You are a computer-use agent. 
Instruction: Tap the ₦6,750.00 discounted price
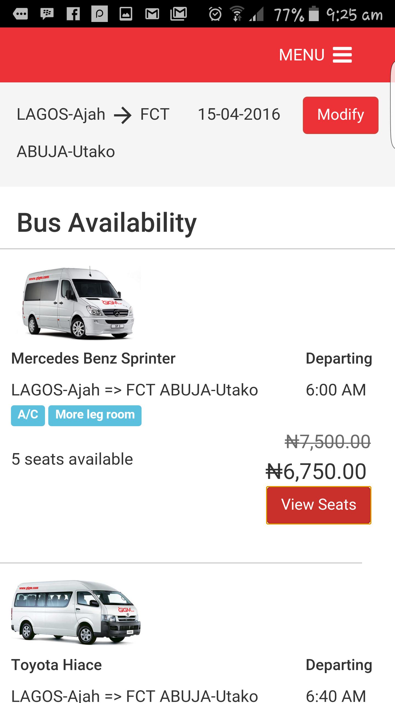316,472
